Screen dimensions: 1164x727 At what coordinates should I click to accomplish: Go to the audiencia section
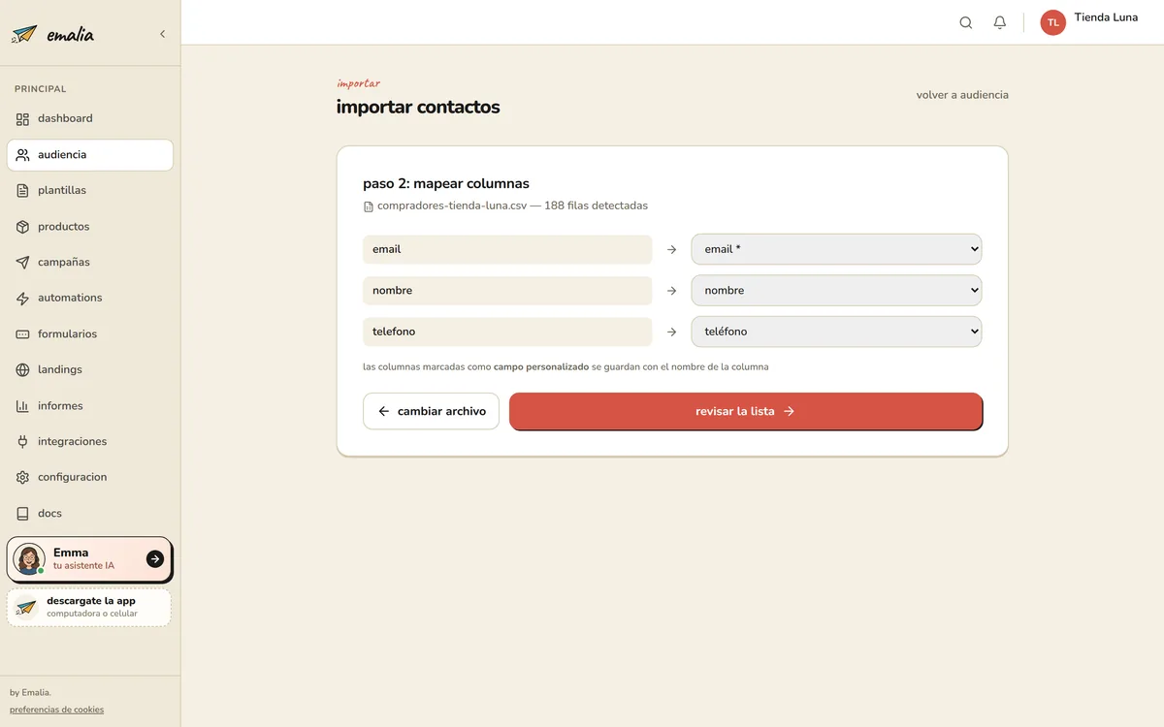(x=90, y=155)
